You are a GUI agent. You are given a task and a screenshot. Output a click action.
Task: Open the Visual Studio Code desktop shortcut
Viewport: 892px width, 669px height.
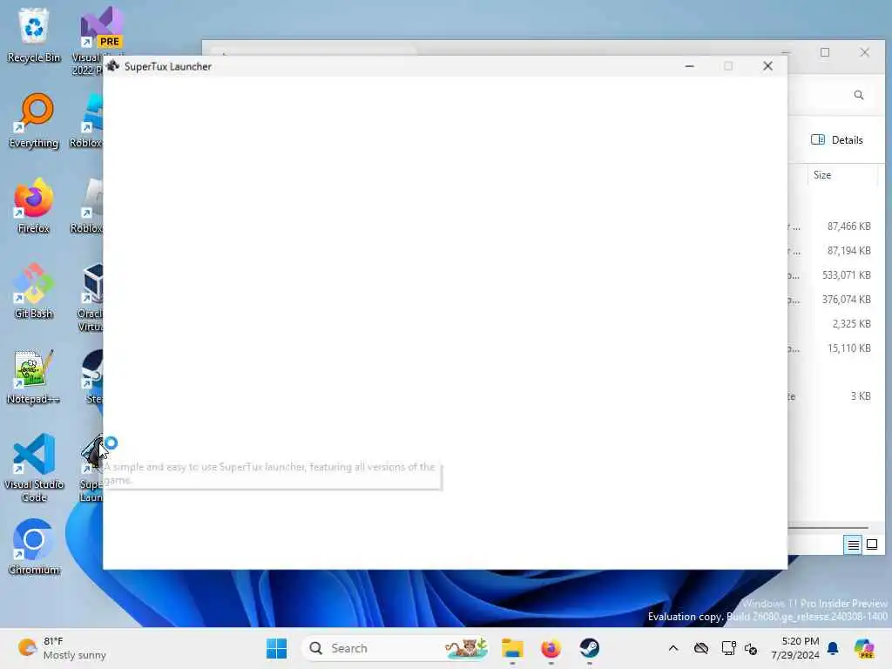34,468
